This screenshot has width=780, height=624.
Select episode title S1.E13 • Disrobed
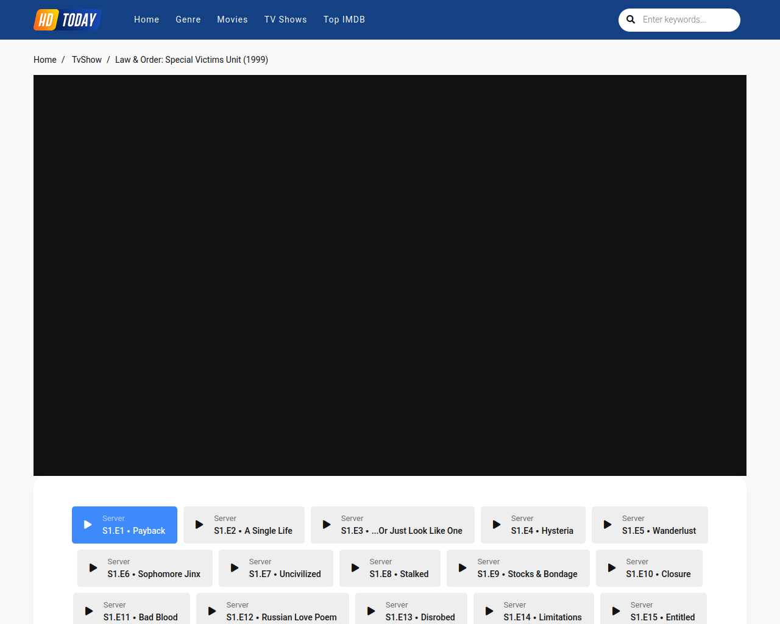(x=420, y=617)
